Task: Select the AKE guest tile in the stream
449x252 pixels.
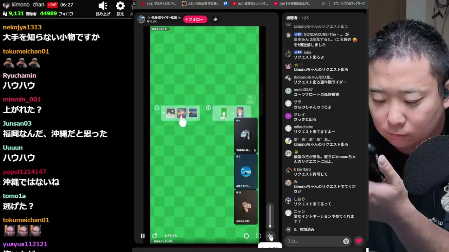Action: (246, 171)
